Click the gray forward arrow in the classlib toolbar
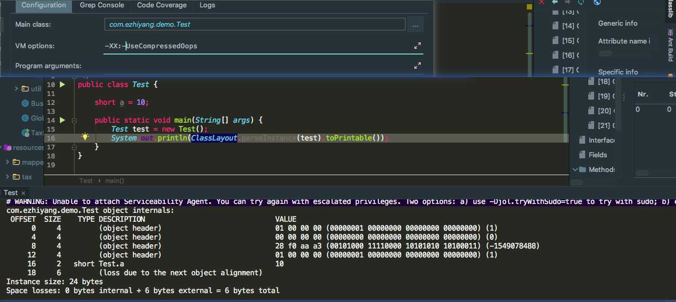 point(568,2)
